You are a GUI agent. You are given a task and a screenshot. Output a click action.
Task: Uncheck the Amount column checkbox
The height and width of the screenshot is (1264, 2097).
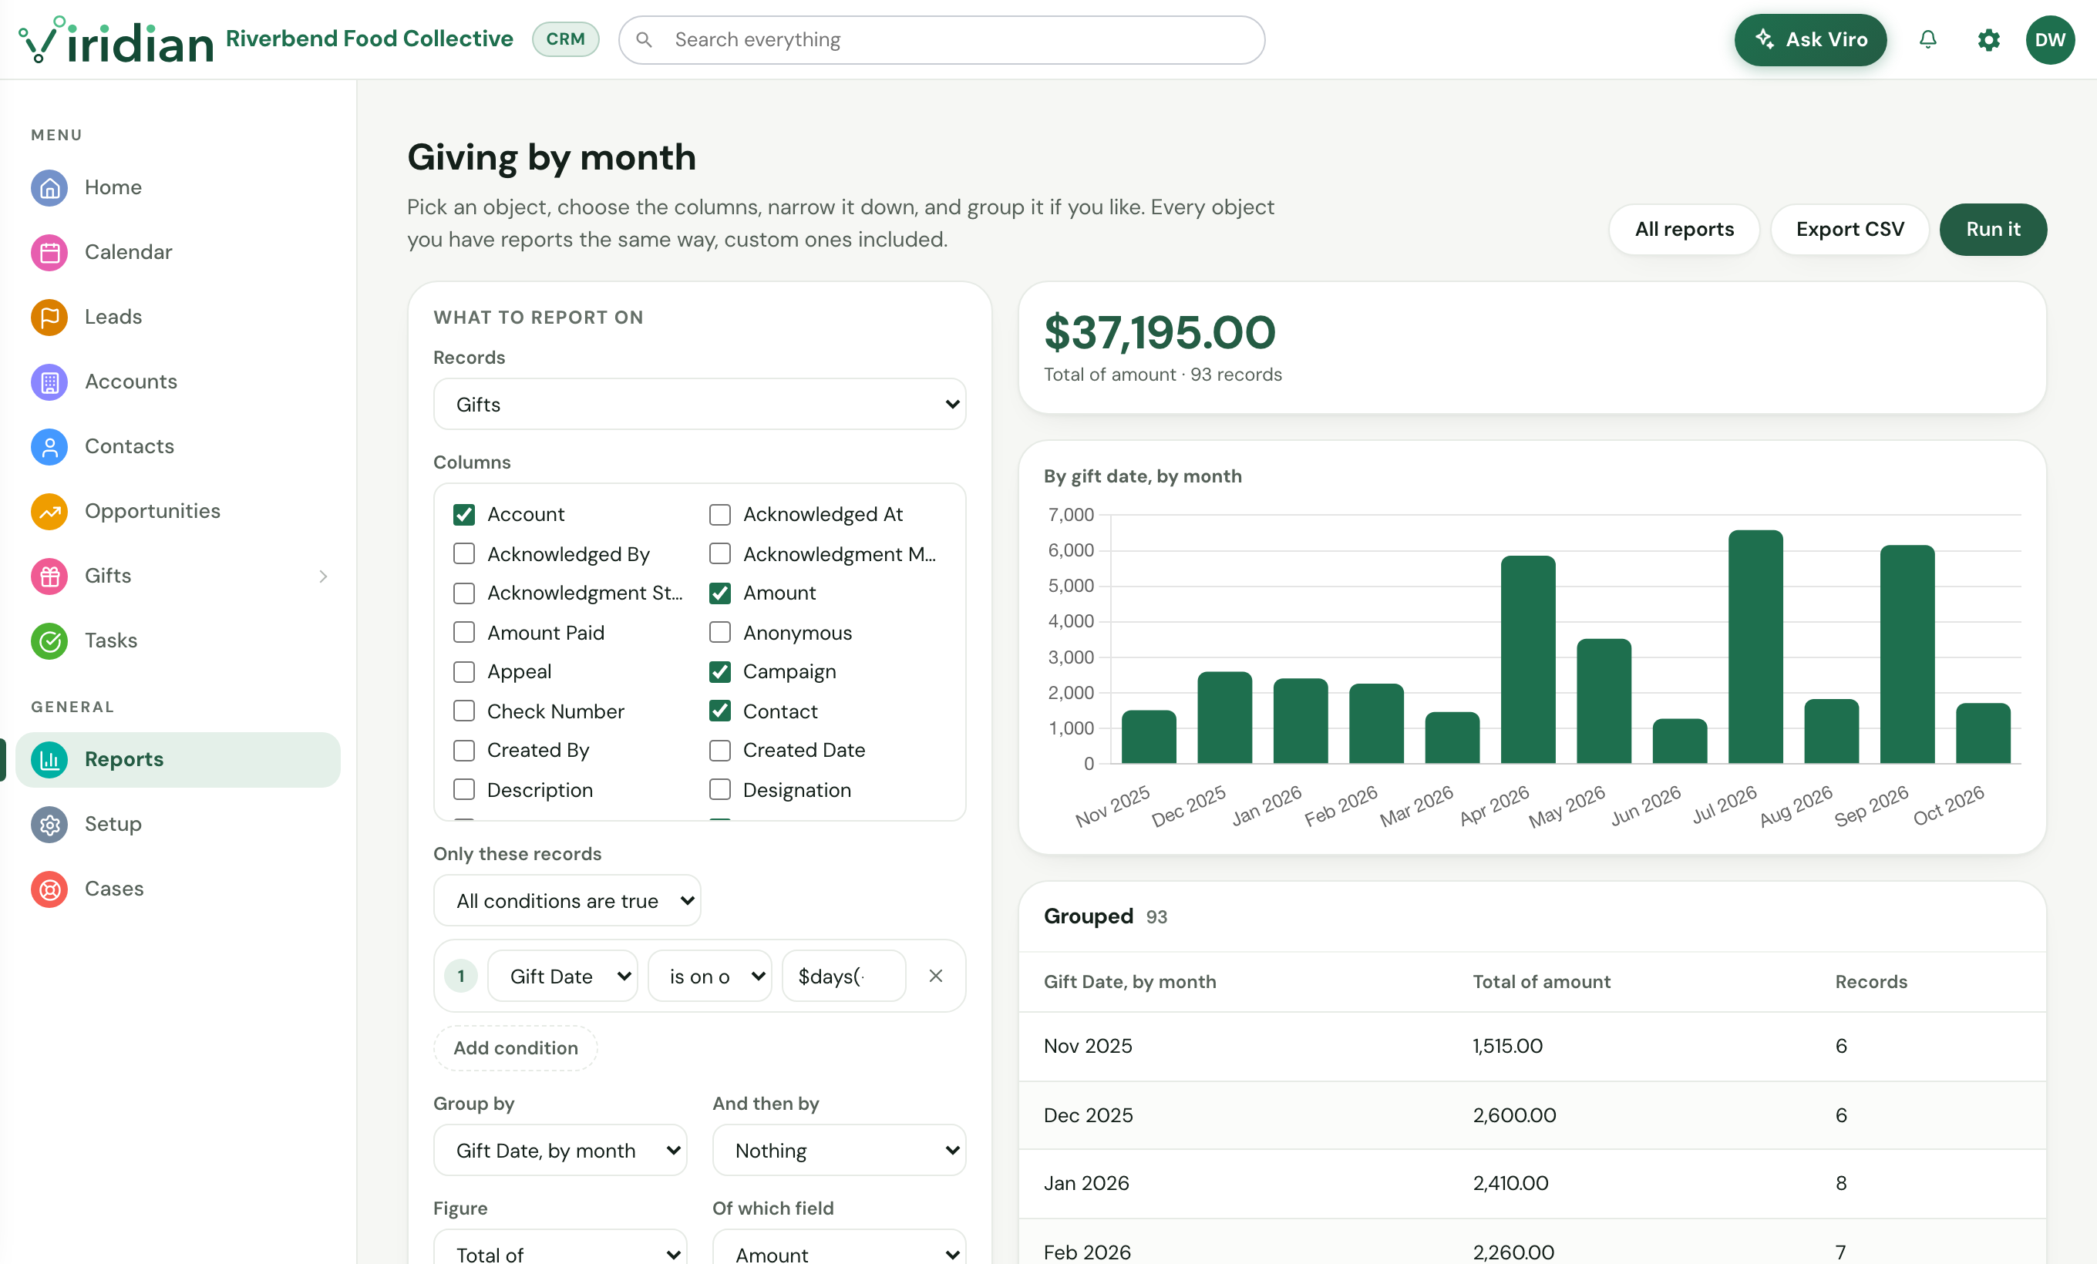pyautogui.click(x=720, y=593)
